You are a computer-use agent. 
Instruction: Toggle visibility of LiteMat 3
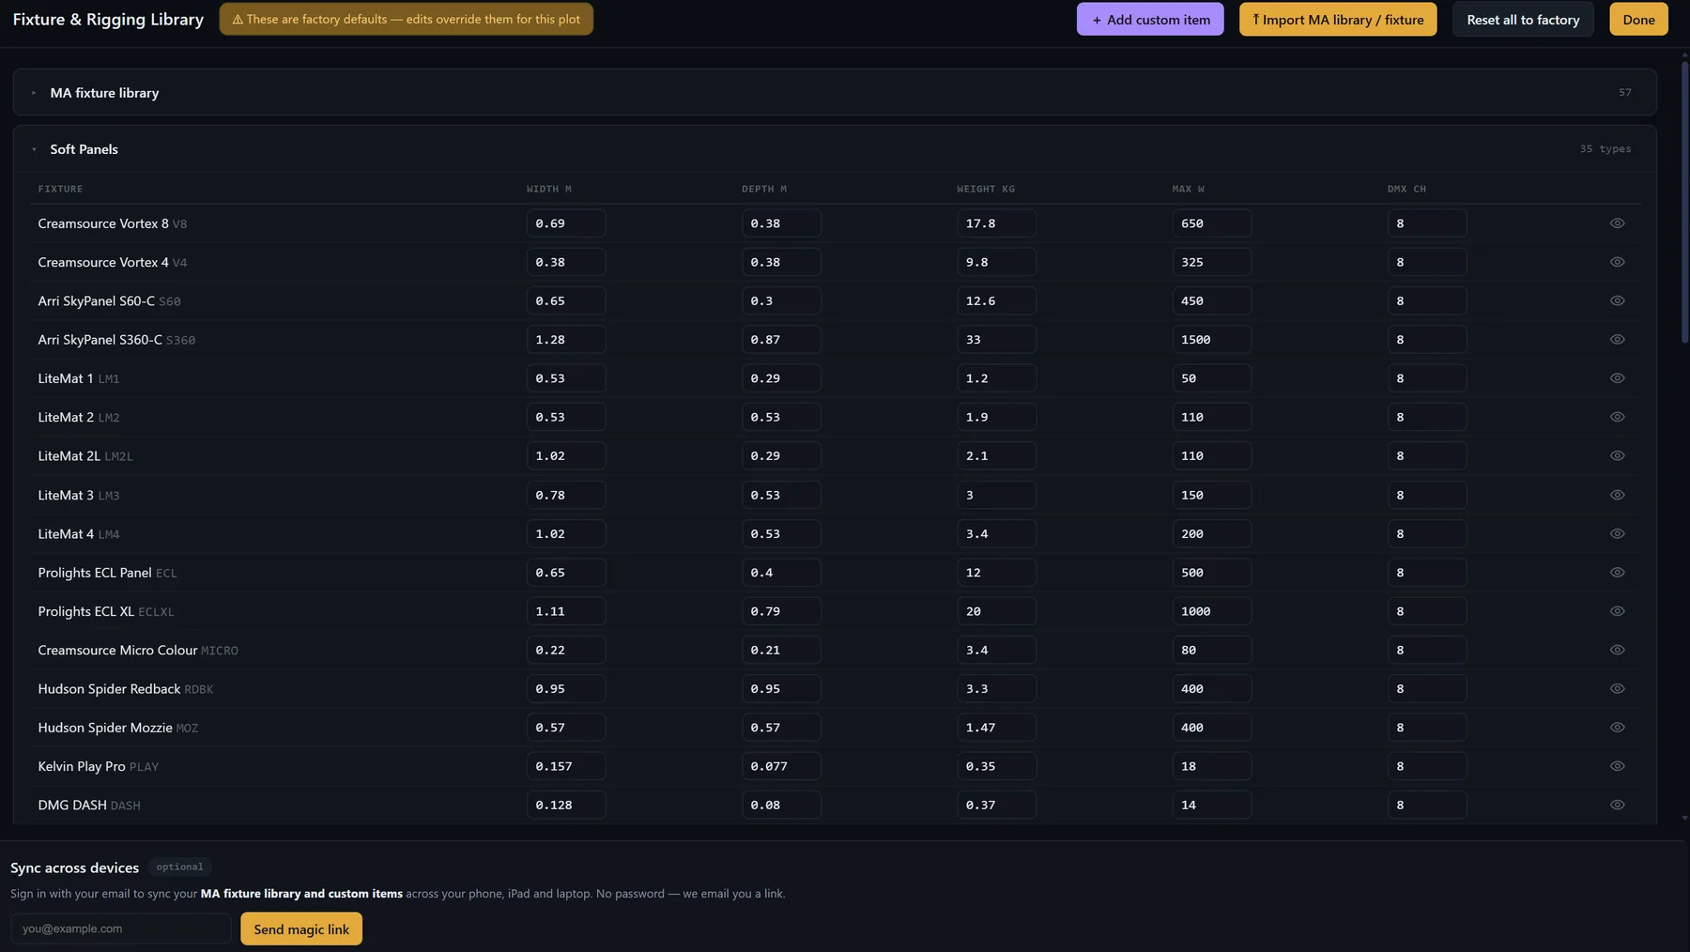coord(1617,495)
